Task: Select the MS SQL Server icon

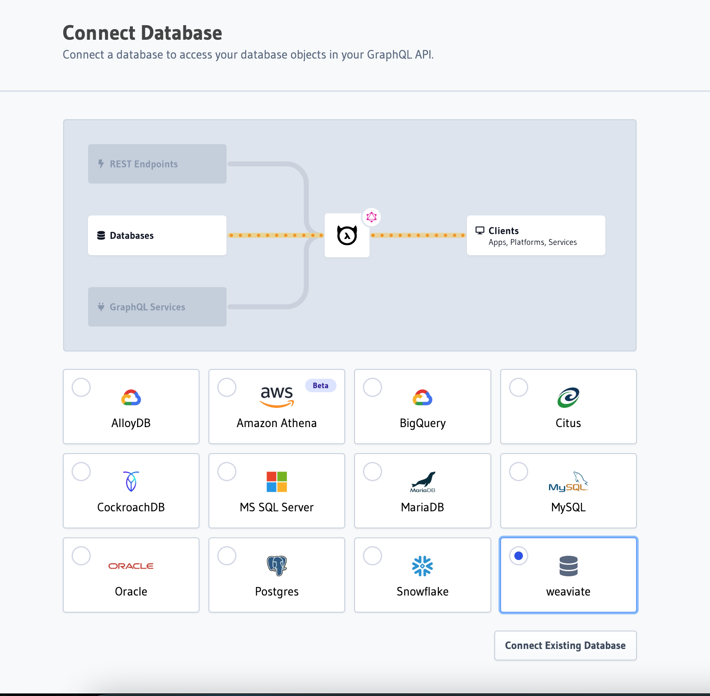Action: (276, 481)
